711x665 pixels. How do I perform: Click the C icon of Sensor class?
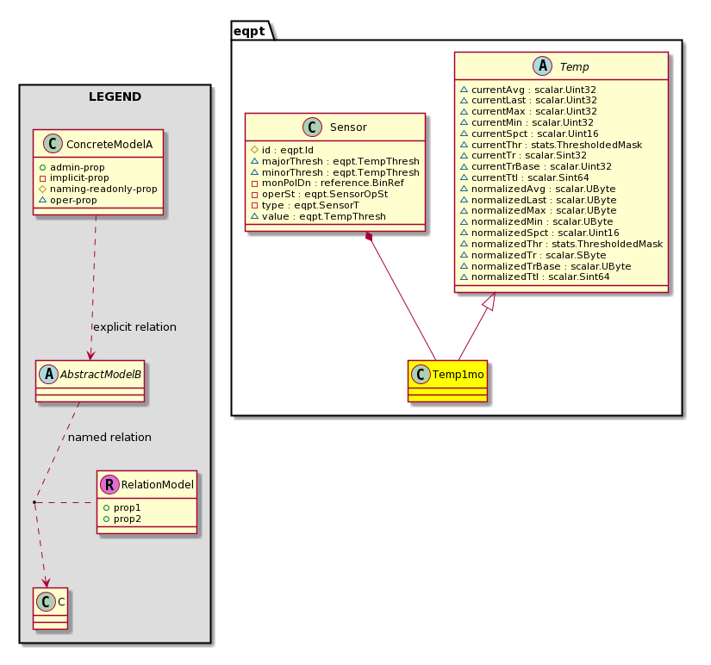coord(312,127)
